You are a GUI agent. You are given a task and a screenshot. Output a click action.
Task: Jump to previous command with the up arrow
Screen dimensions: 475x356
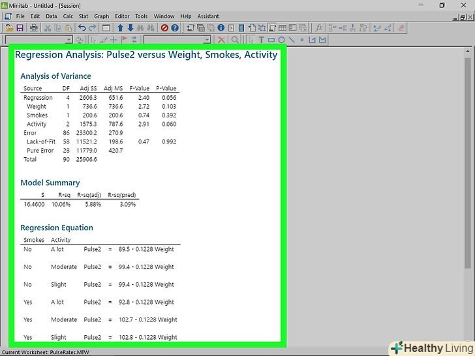tap(120, 28)
